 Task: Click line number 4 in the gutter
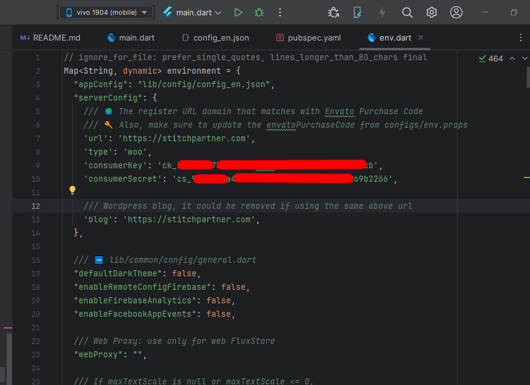[x=37, y=98]
